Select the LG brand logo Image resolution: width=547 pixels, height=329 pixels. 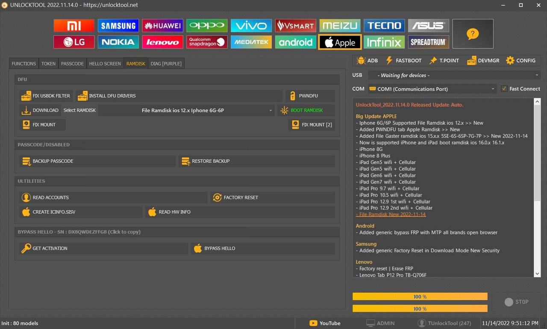pyautogui.click(x=74, y=42)
